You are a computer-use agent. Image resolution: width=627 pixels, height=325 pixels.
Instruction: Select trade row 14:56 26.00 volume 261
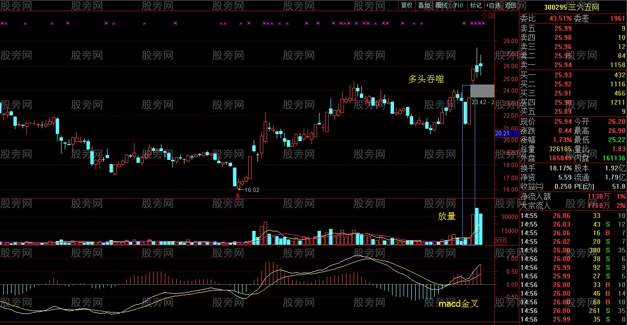pyautogui.click(x=573, y=311)
